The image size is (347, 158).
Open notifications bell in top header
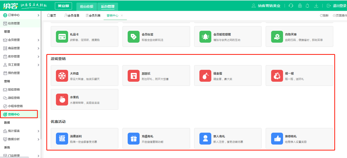click(307, 6)
